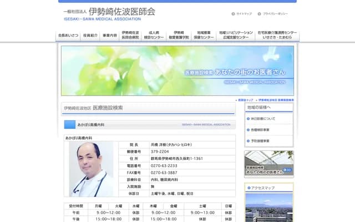Click the あなたの街のお医者さん sidebar banner
This screenshot has width=355, height=222.
point(269,164)
